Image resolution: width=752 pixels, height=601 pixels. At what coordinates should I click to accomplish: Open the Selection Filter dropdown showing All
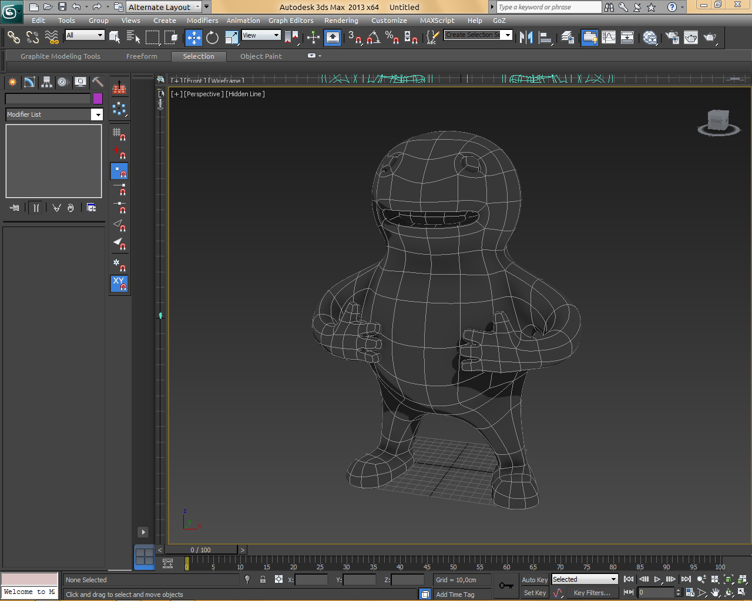pyautogui.click(x=84, y=35)
